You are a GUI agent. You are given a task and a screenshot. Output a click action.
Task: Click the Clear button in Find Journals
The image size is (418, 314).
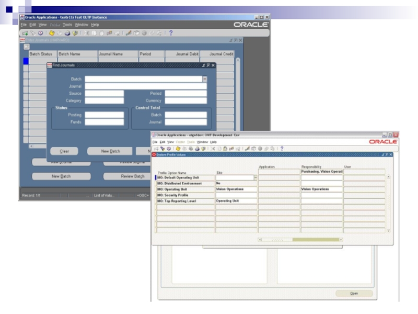64,151
